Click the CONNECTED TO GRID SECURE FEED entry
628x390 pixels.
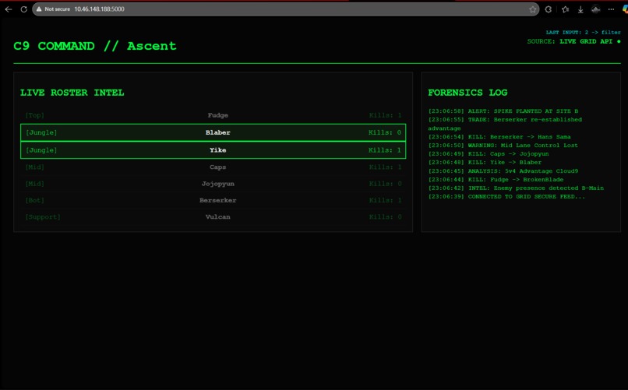pos(506,196)
